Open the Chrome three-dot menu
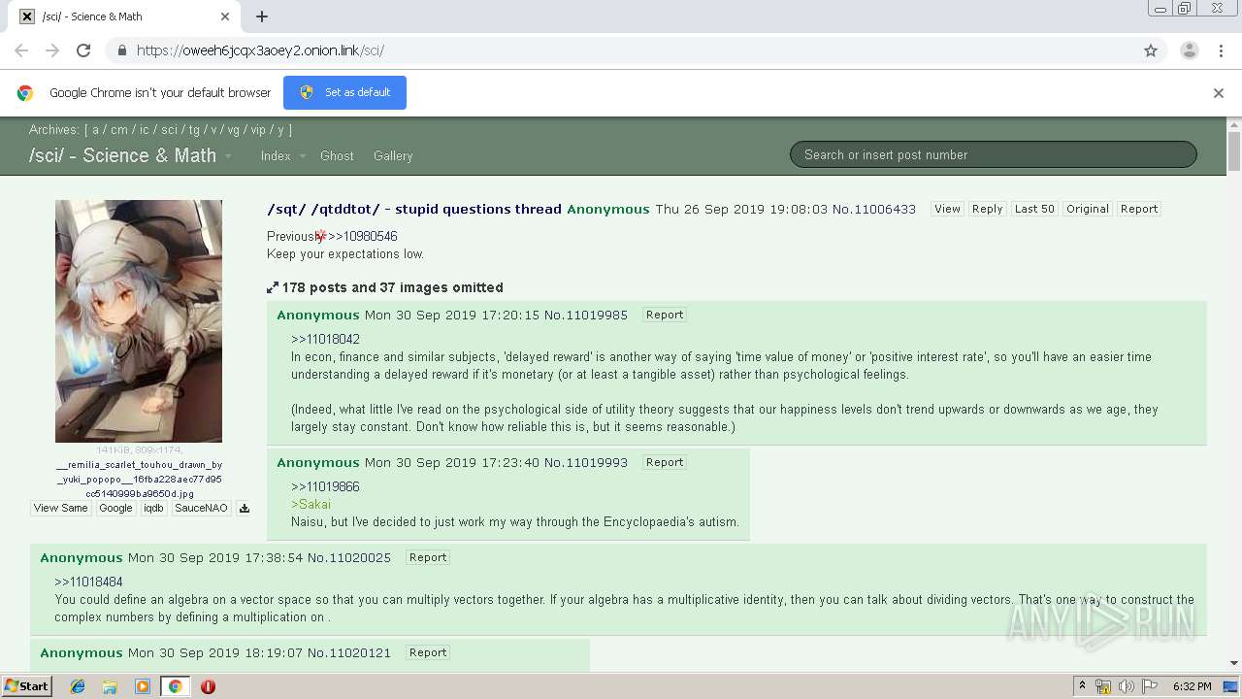The image size is (1242, 699). (1221, 50)
